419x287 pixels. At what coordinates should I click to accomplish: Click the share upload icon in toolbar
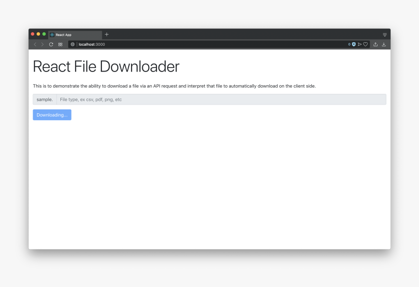pyautogui.click(x=376, y=44)
